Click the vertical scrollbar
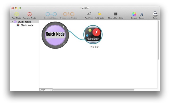 (159, 40)
